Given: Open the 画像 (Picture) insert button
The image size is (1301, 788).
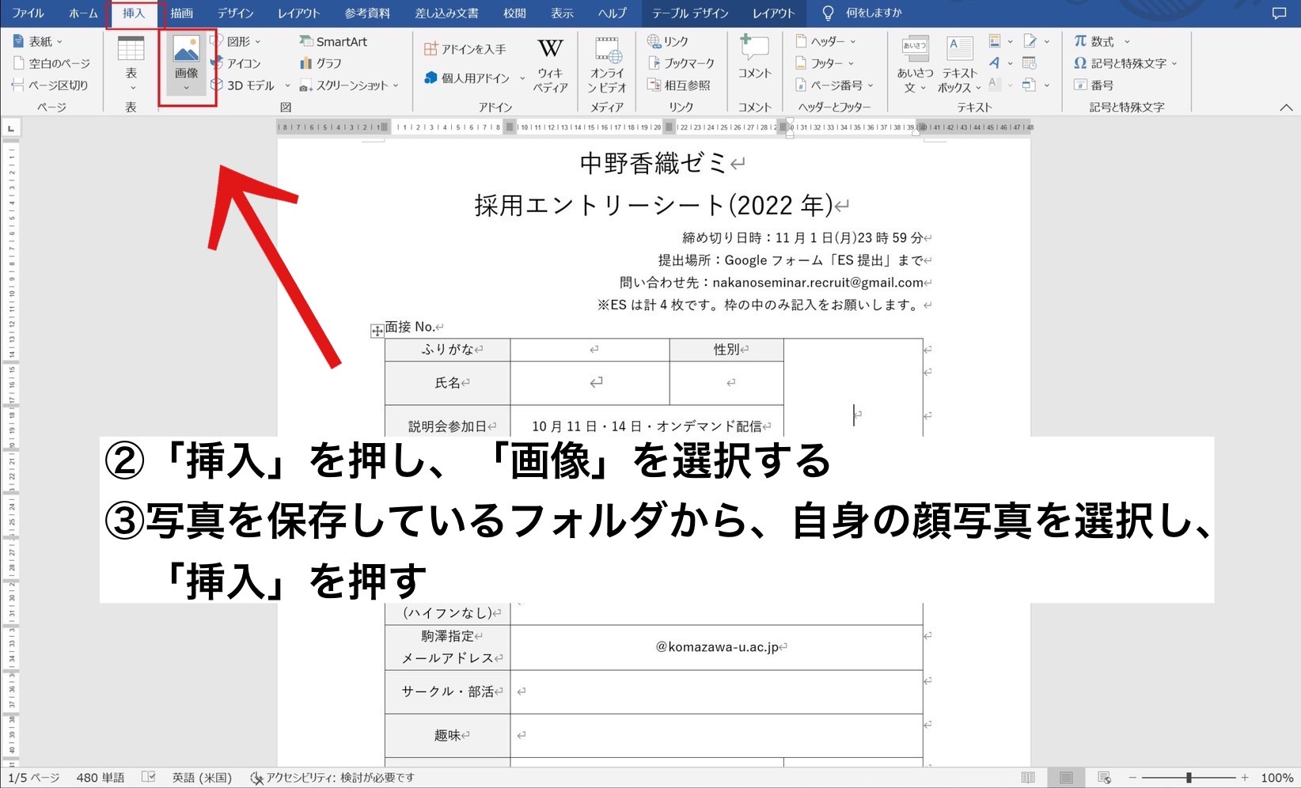Looking at the screenshot, I should [x=187, y=66].
